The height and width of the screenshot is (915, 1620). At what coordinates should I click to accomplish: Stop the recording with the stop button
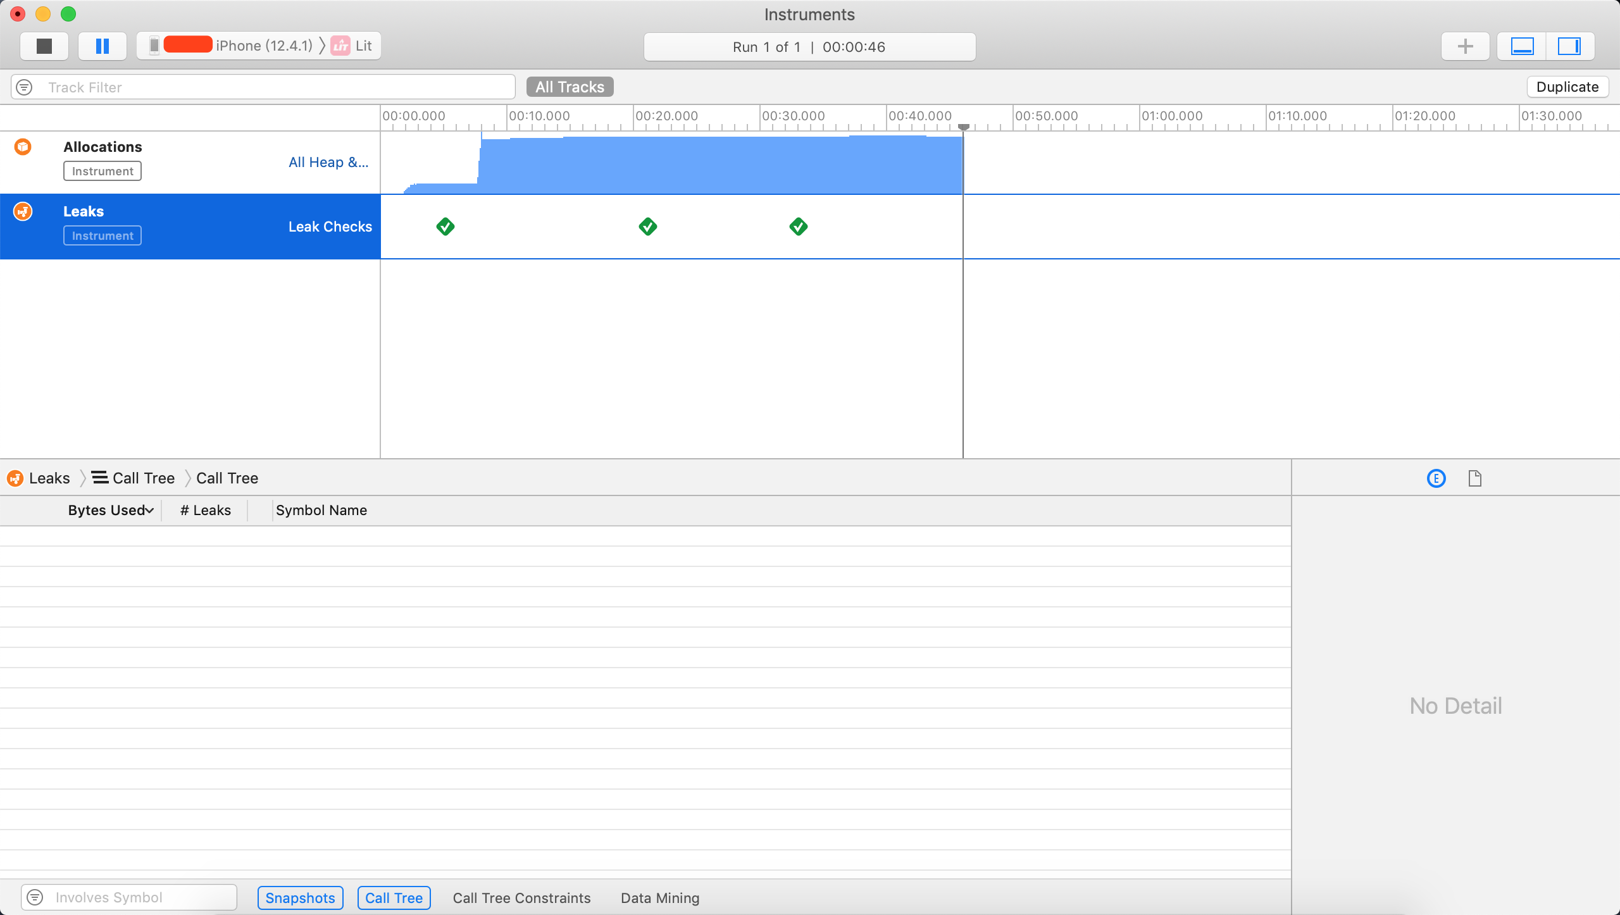pos(44,46)
